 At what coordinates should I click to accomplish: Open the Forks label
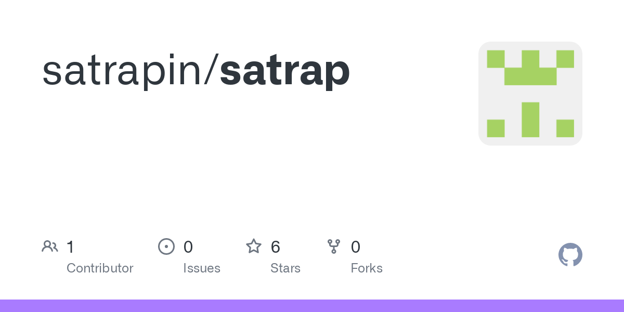point(367,268)
